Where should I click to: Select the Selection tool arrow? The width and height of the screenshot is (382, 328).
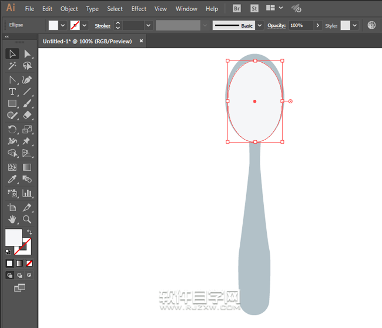(12, 54)
